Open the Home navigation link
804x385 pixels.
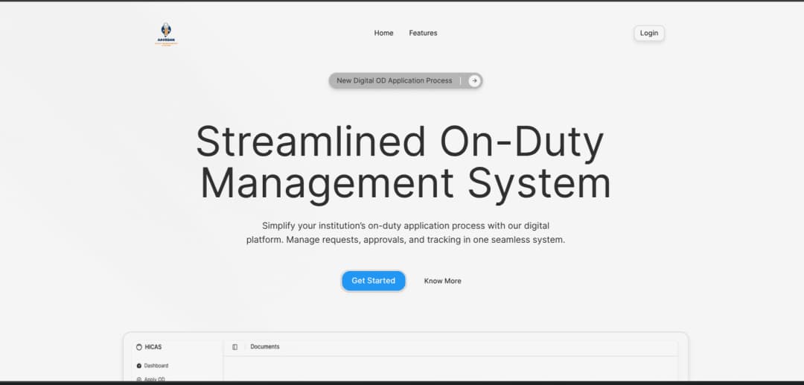[383, 33]
